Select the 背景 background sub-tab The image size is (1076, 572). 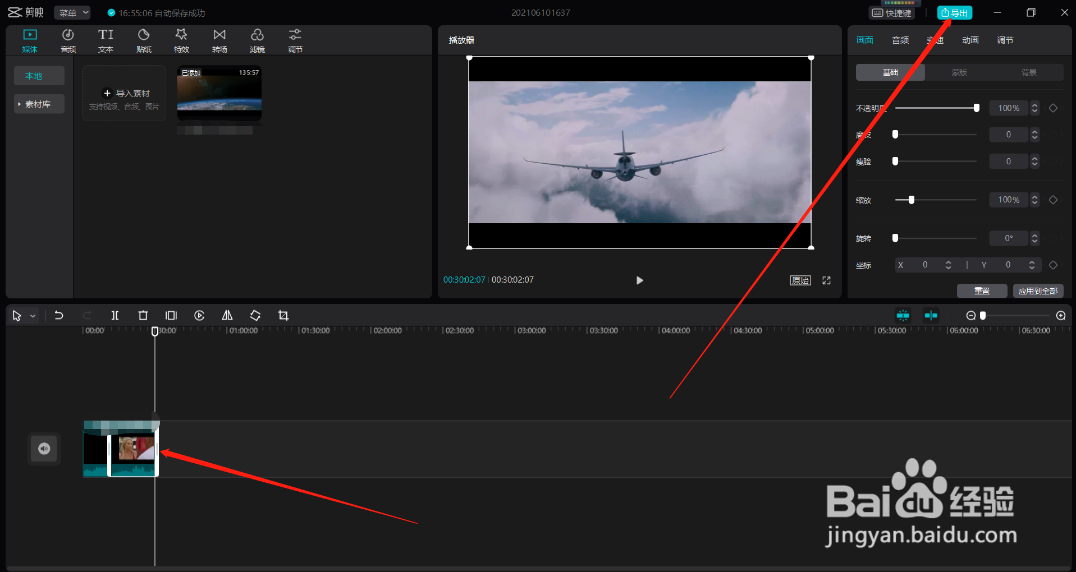[x=1029, y=72]
